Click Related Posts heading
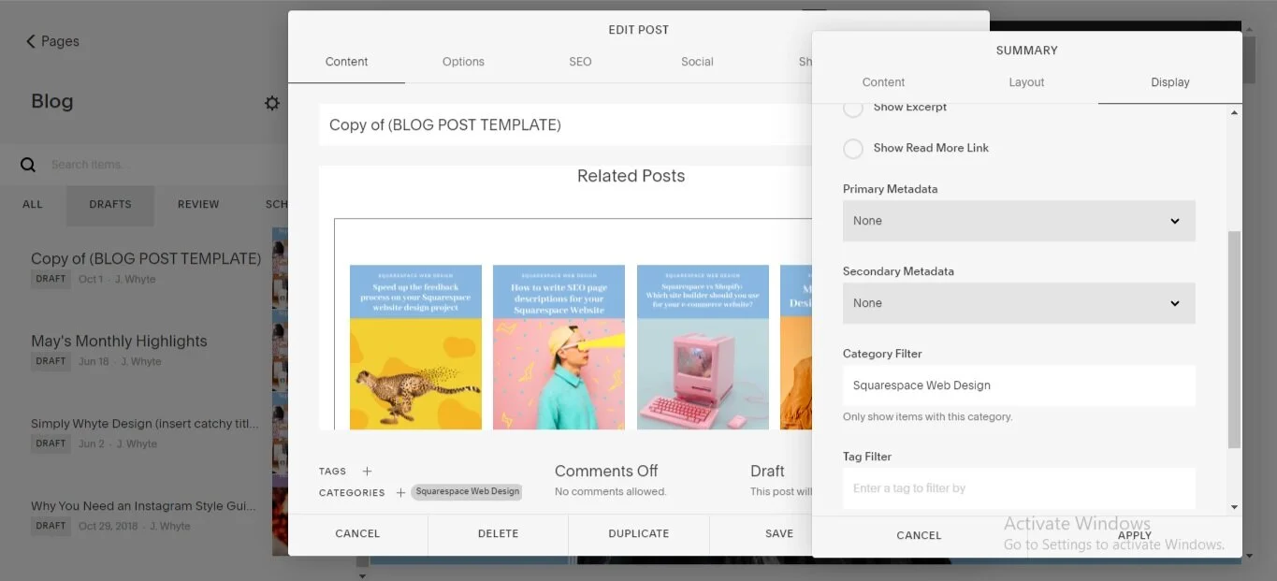This screenshot has width=1277, height=581. 631,176
